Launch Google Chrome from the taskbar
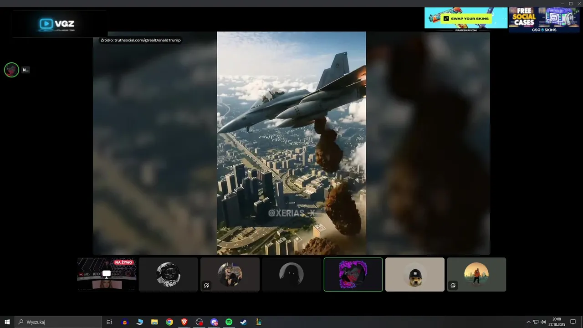This screenshot has width=583, height=328. click(x=169, y=322)
